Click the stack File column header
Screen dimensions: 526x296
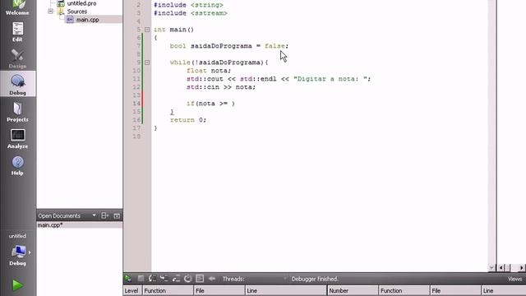click(x=219, y=290)
